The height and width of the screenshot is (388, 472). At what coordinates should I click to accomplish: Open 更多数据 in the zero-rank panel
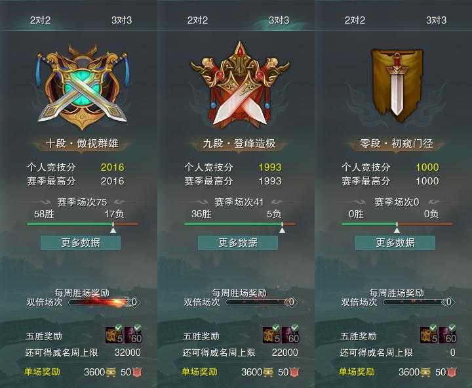(x=395, y=243)
